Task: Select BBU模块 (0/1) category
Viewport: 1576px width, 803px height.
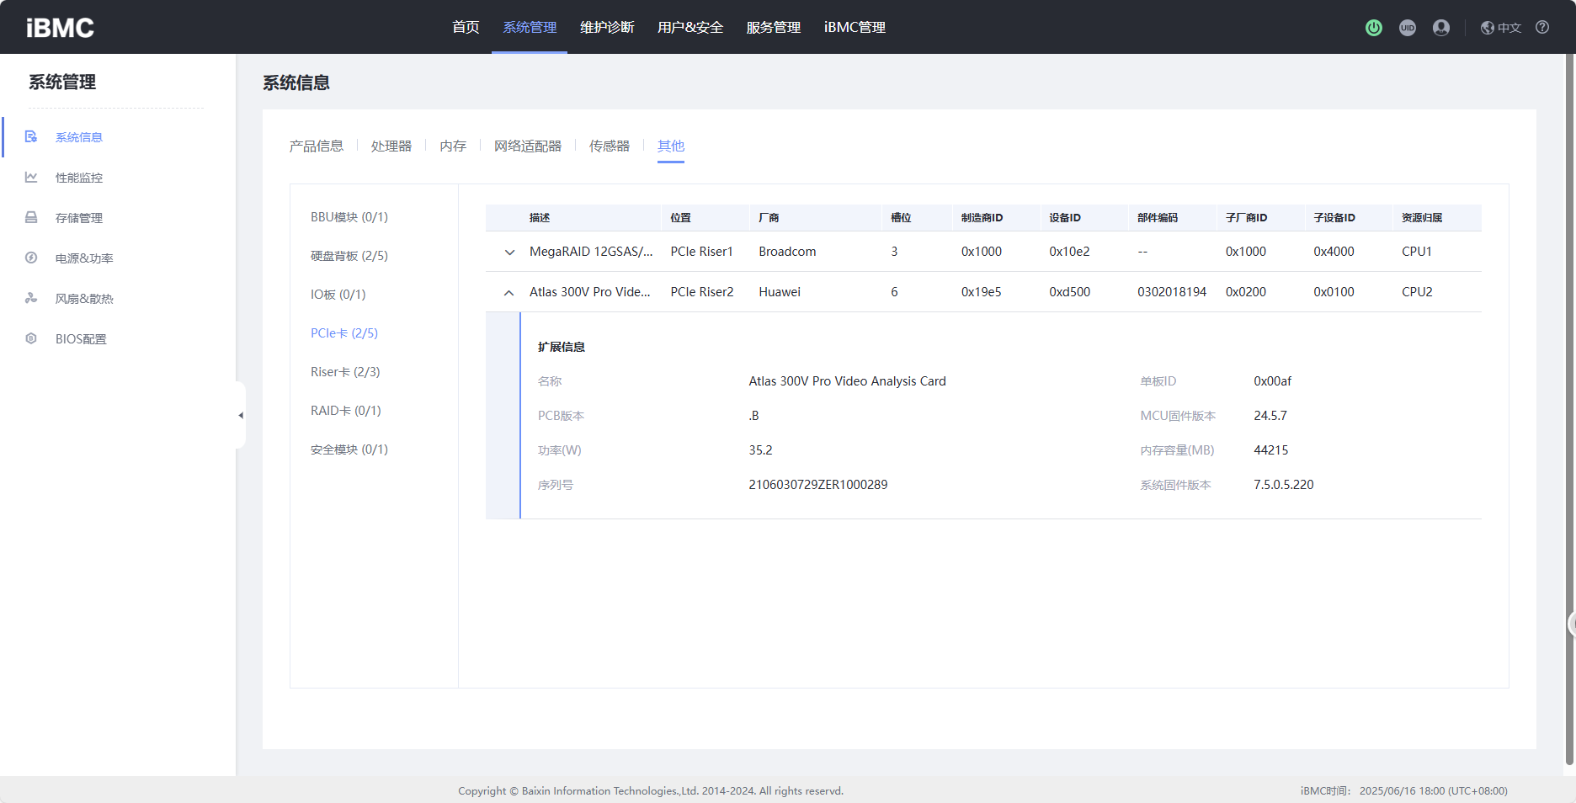Action: point(349,217)
